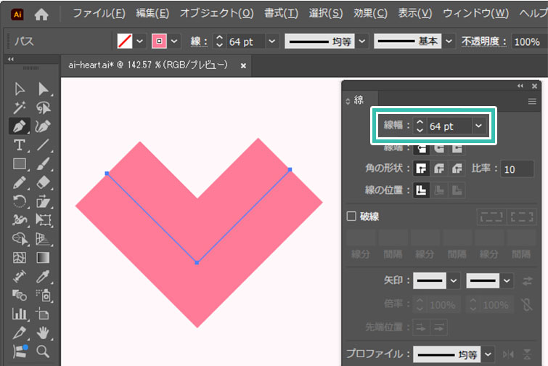The image size is (548, 366).
Task: Close the ai-heart.ai document tab
Action: click(x=243, y=65)
